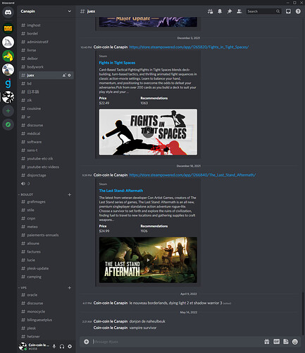Create channel in BOULOT category
Image resolution: width=305 pixels, height=353 pixels.
coord(69,195)
